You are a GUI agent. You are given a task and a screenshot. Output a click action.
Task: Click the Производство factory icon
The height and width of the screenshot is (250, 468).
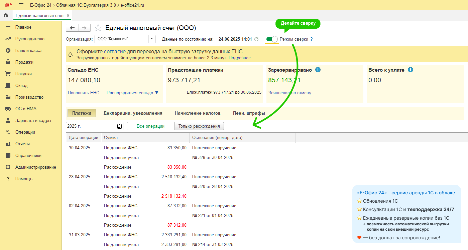point(8,97)
